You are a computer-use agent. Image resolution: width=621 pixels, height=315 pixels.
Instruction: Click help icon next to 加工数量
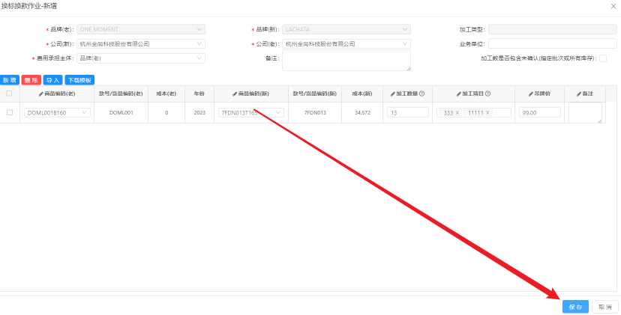[422, 94]
